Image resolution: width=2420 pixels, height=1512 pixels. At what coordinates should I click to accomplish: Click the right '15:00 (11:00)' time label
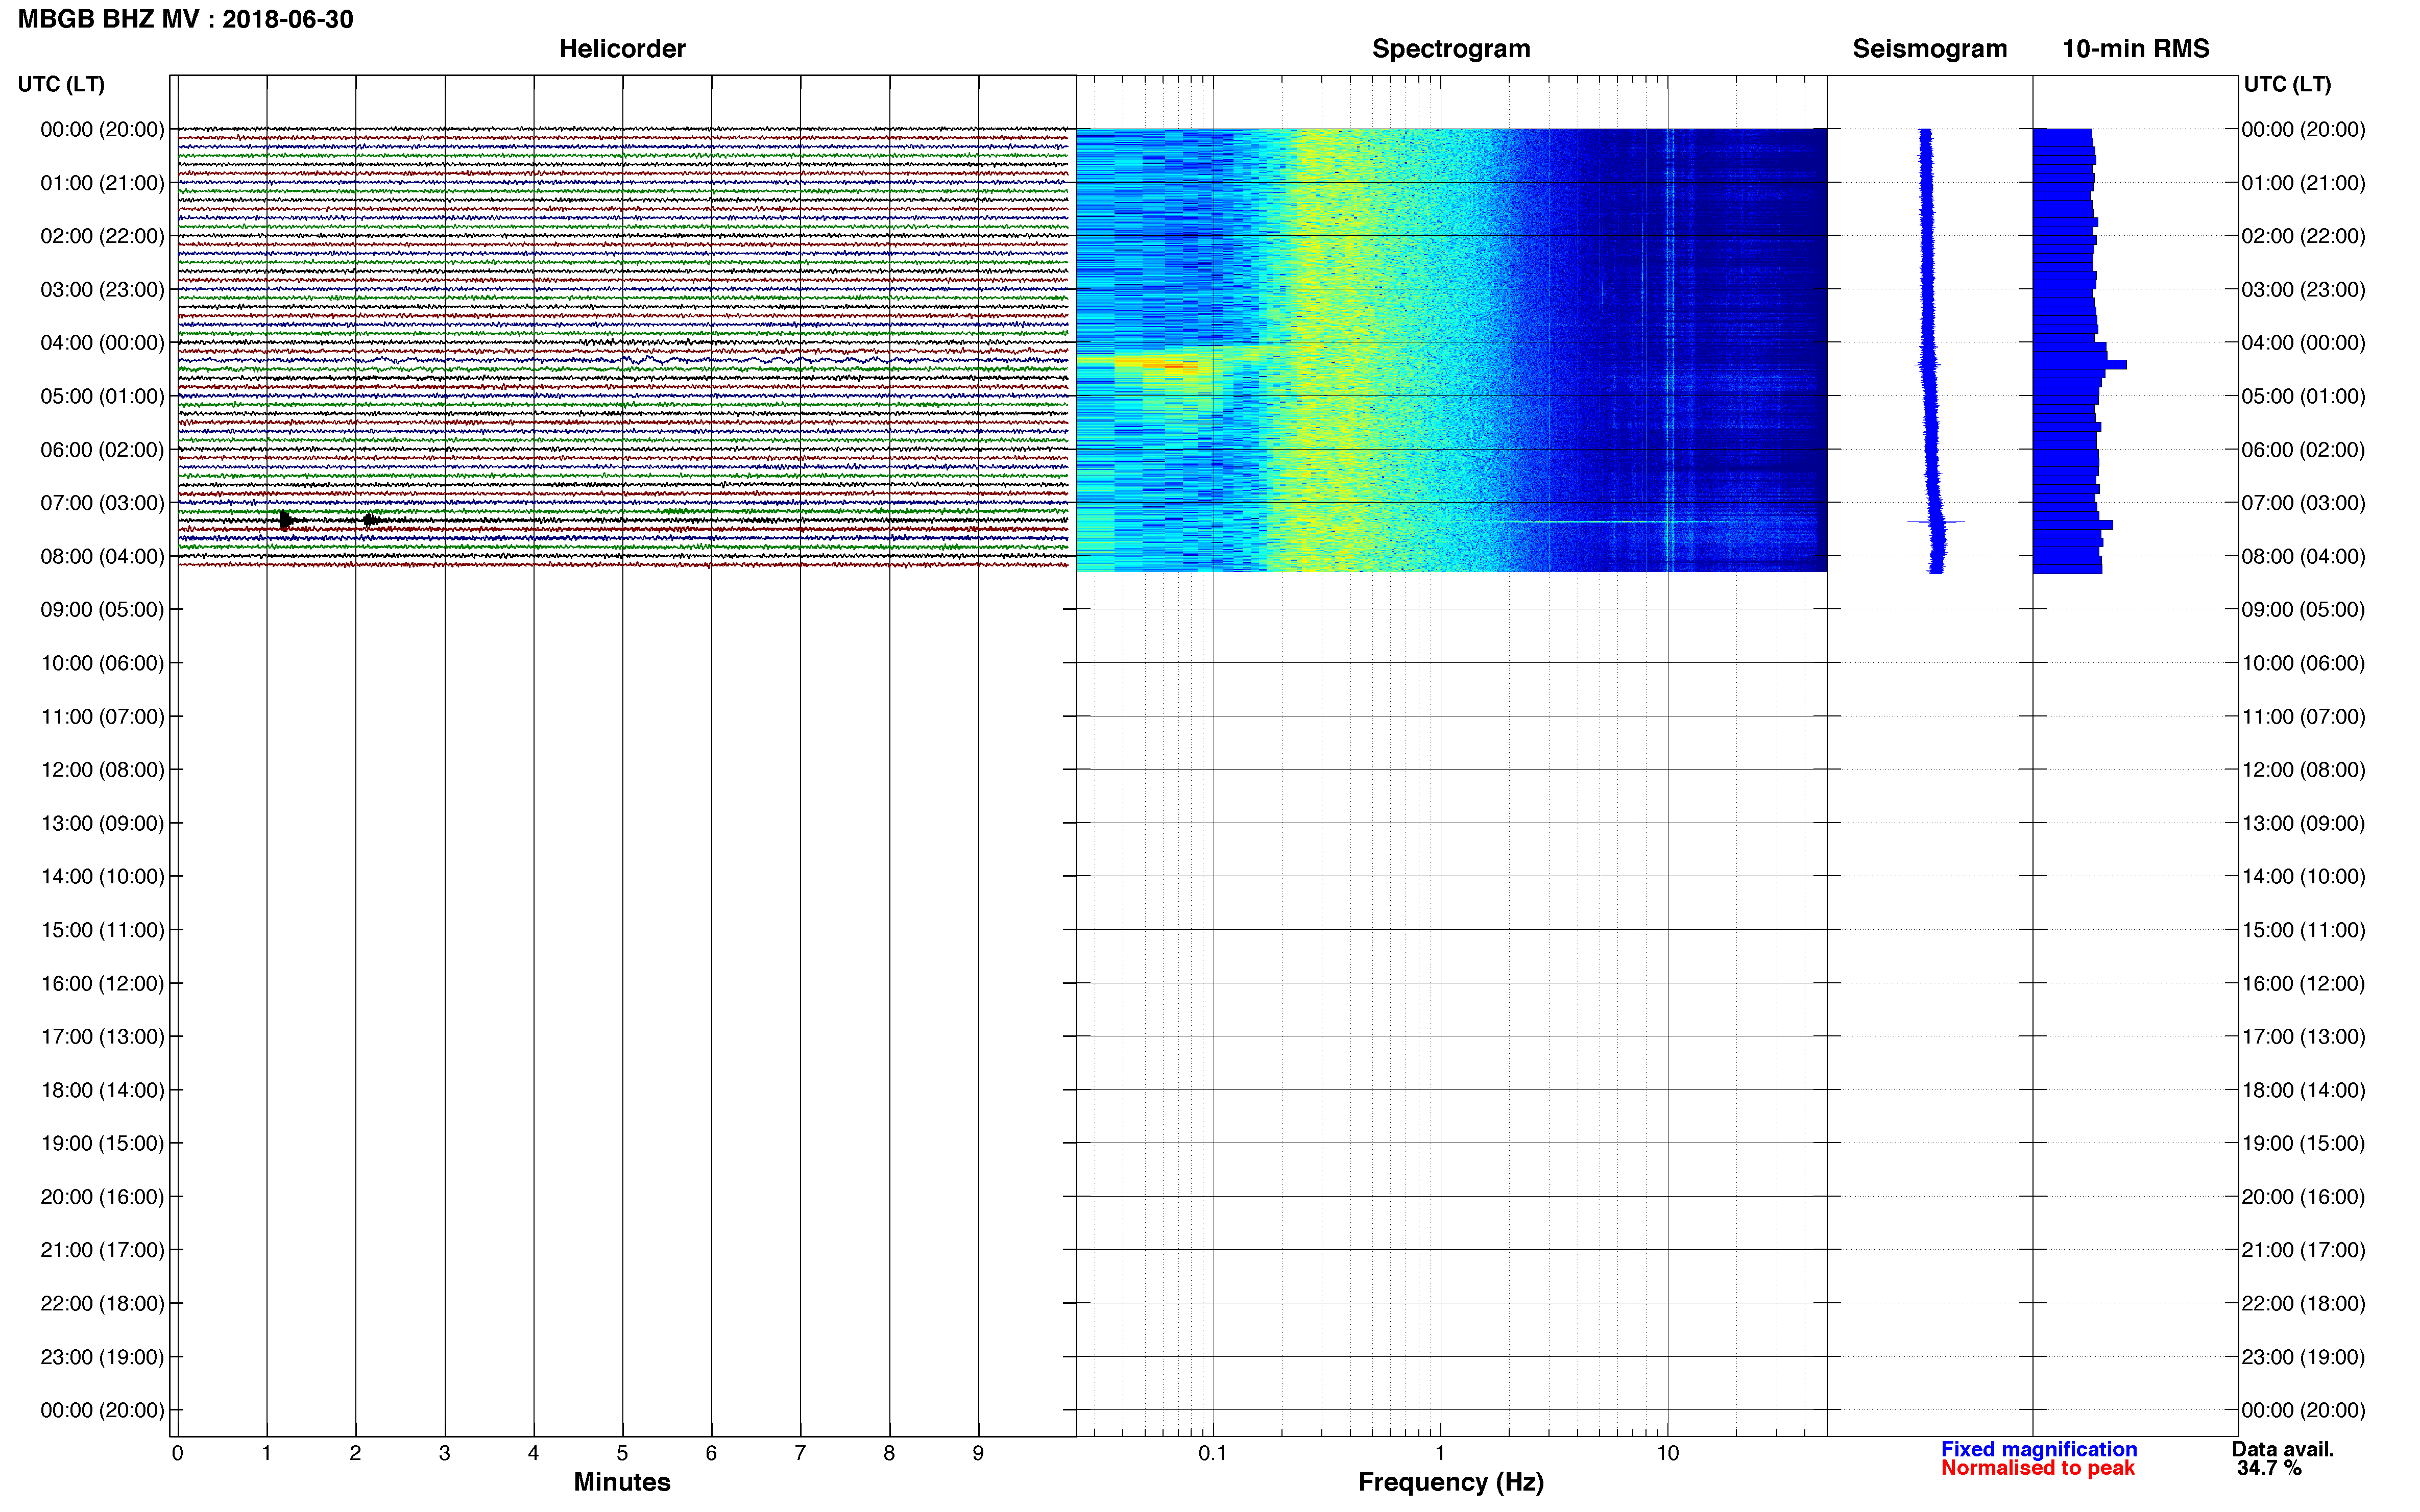2304,930
